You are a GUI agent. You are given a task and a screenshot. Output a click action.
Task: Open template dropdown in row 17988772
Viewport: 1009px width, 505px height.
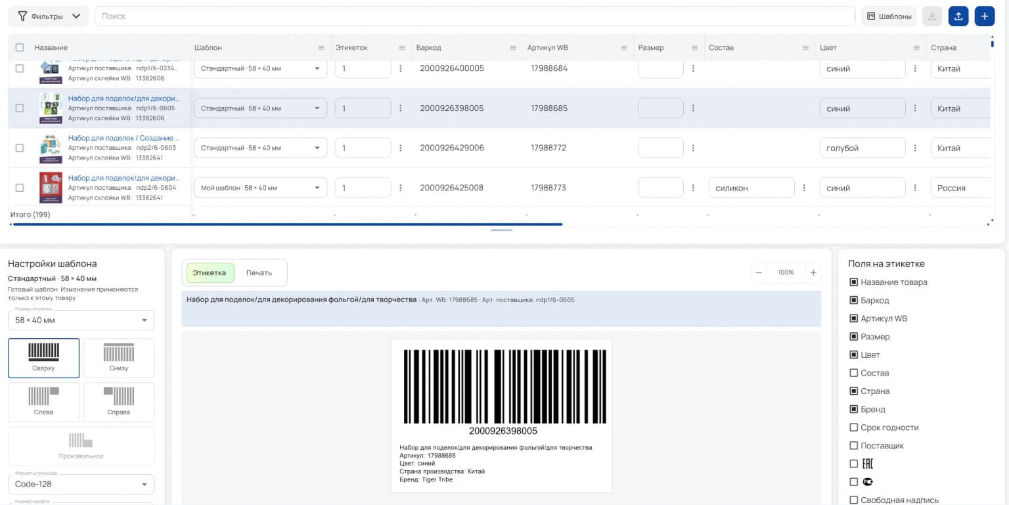[260, 148]
